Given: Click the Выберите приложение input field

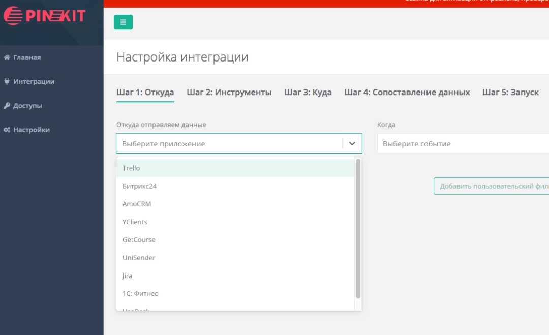Looking at the screenshot, I should click(229, 144).
